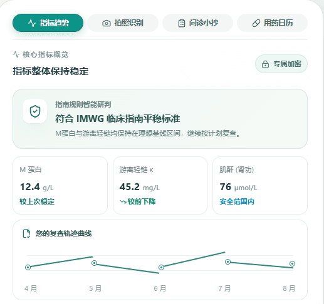This screenshot has width=324, height=304.
Task: Click the shield check icon
Action: (x=35, y=111)
